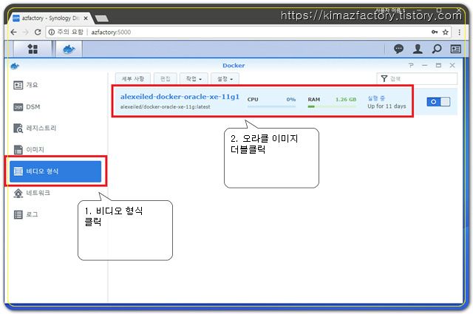This screenshot has height=314, width=473.
Task: Open a new browser tab
Action: click(102, 18)
